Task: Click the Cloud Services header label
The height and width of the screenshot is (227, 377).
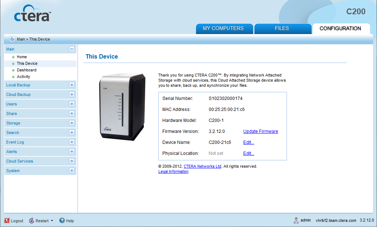Action: (19, 161)
